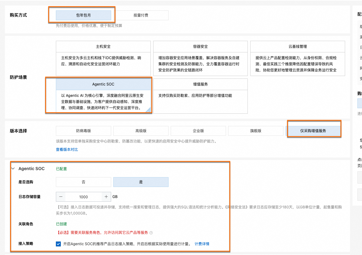
Task: Decrease log storage capacity with minus button
Action: click(61, 197)
